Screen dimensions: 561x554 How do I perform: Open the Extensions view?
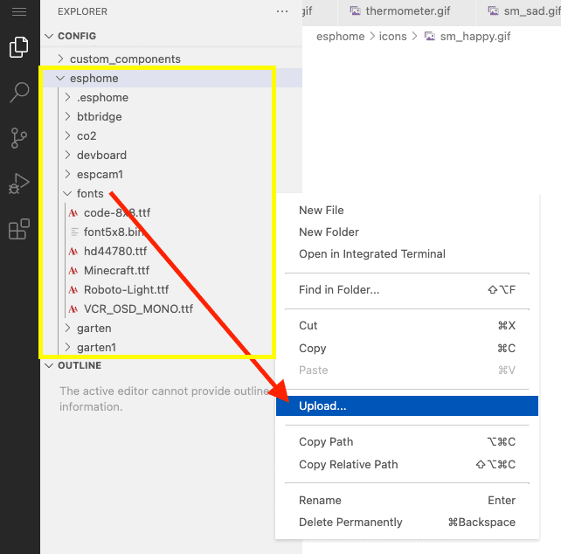coord(18,230)
